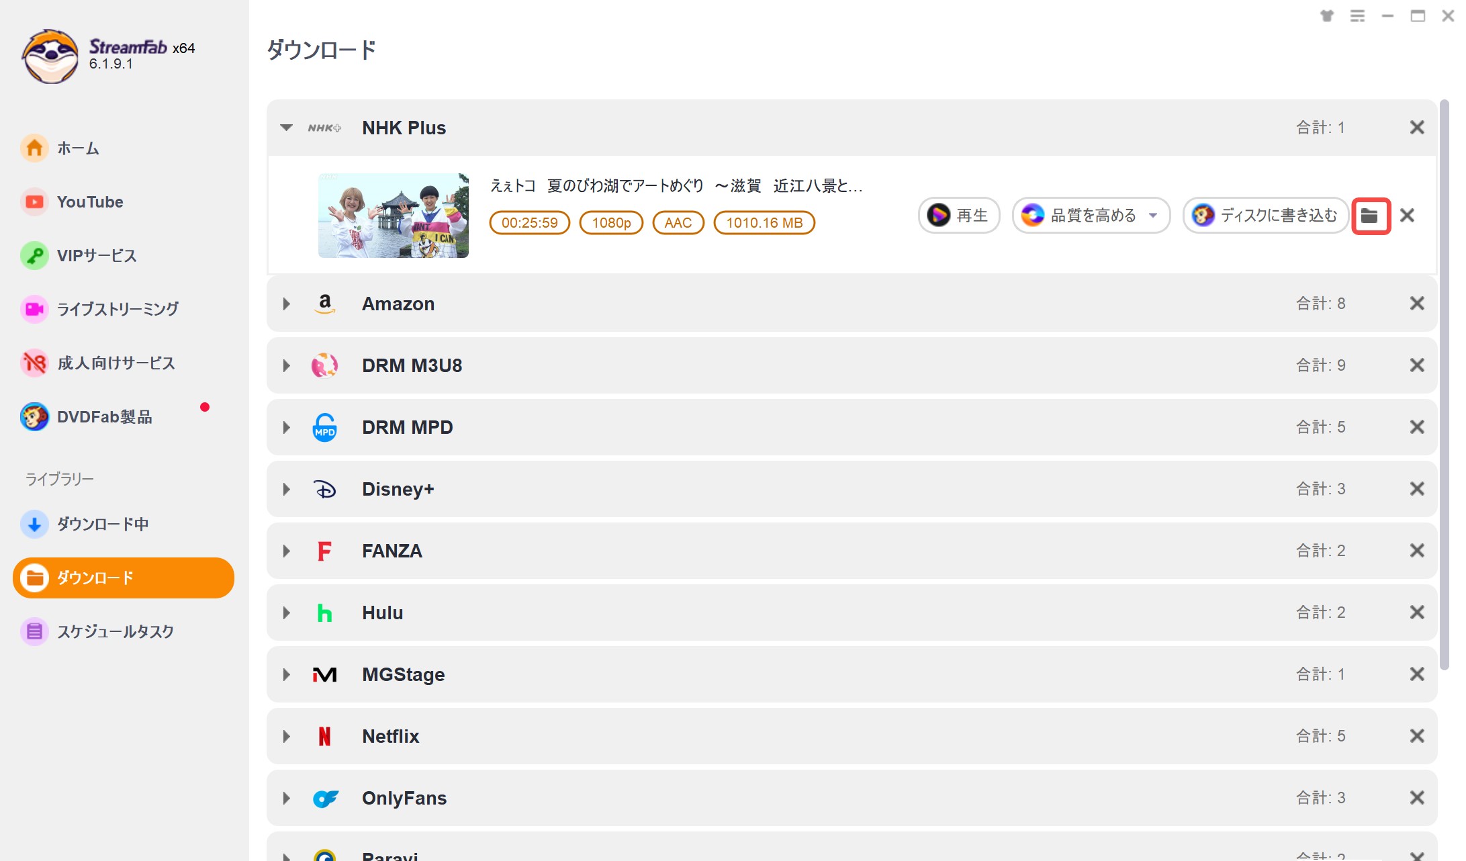This screenshot has height=861, width=1466.
Task: Delete the MGStage group
Action: point(1417,674)
